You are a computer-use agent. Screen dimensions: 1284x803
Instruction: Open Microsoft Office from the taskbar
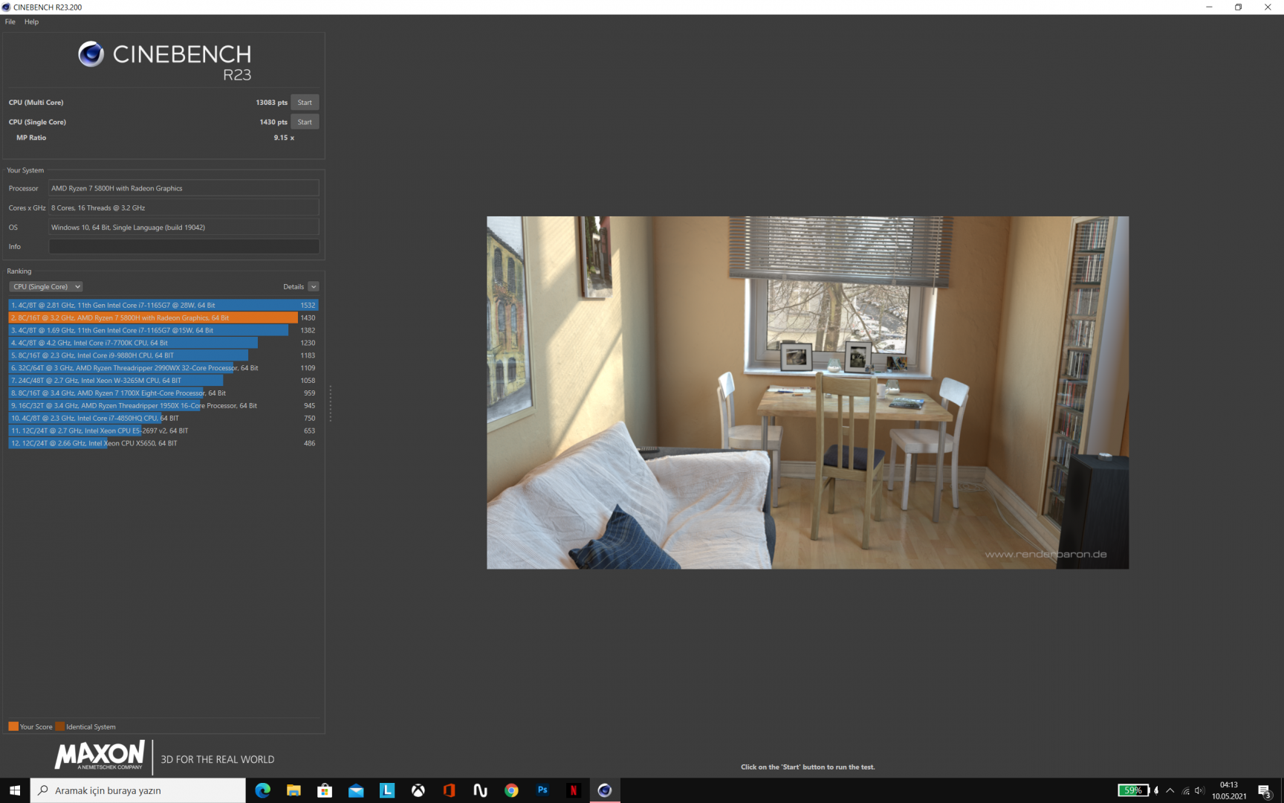449,790
